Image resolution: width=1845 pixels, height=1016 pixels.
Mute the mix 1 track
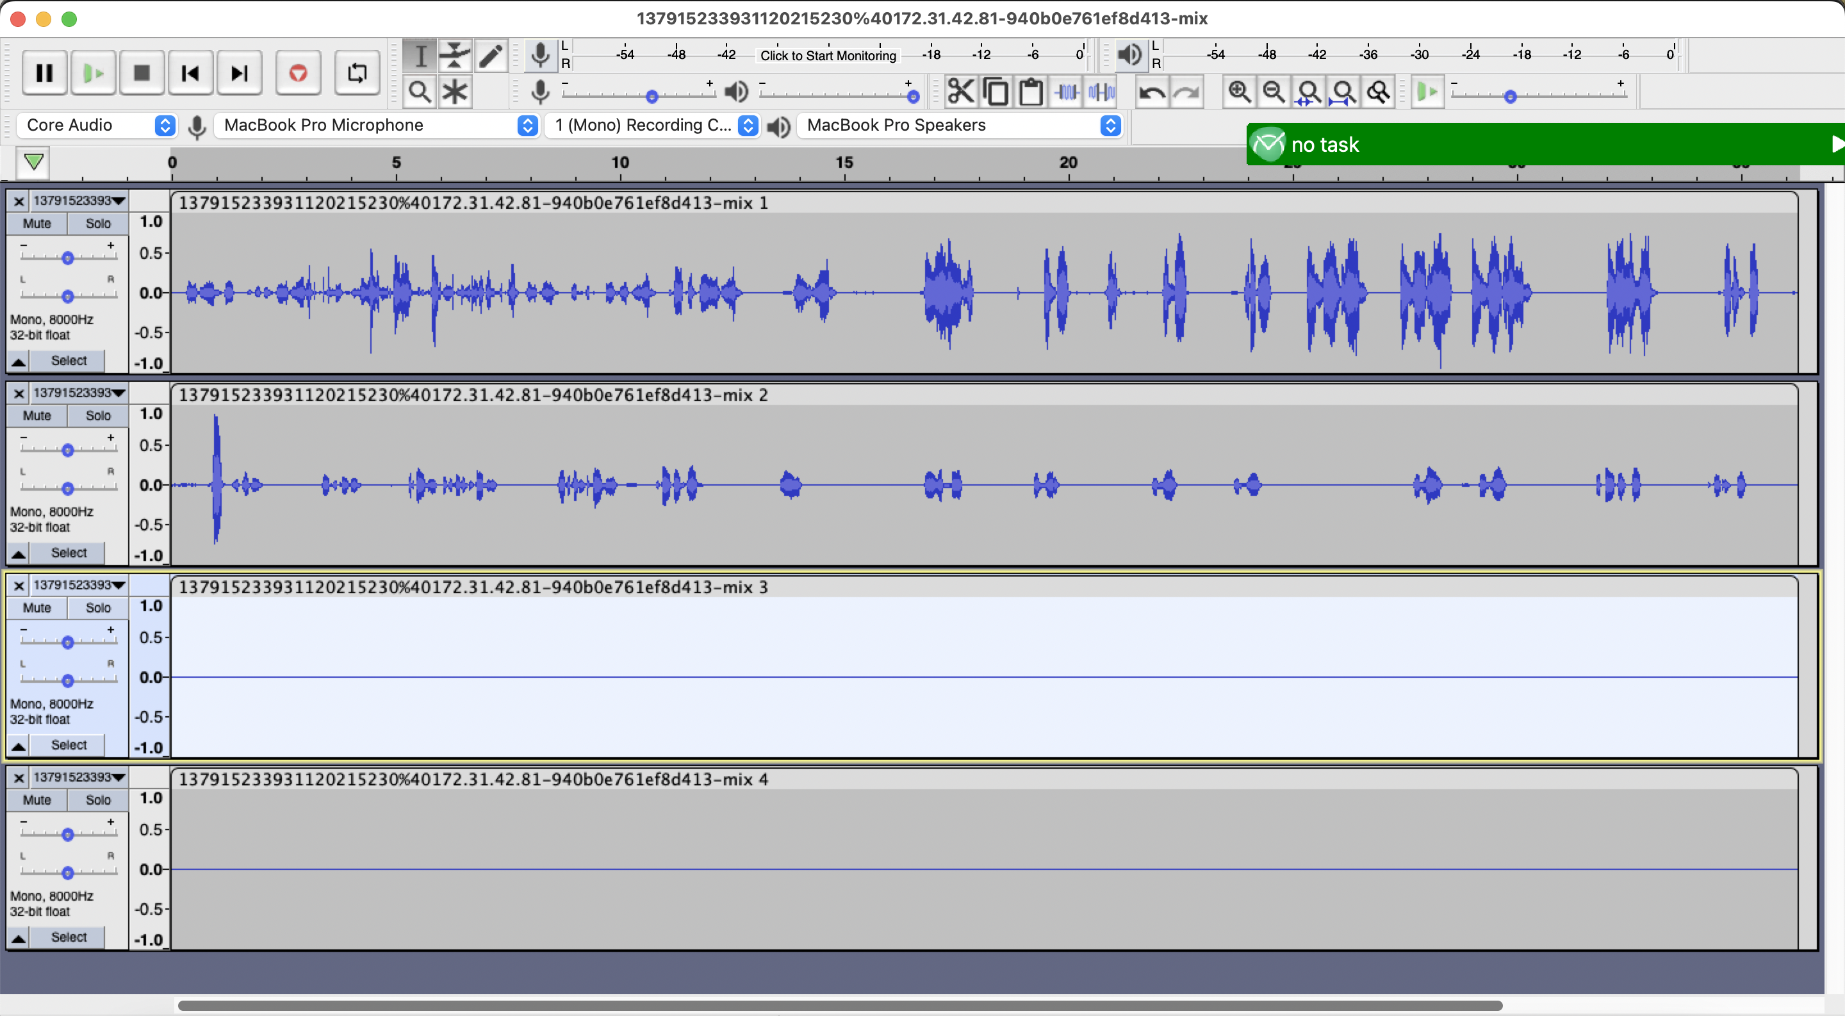(x=37, y=224)
